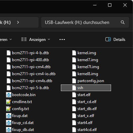Select the bcm2712-rpi-5-b.dtb file
The width and height of the screenshot is (133, 133).
point(28,88)
